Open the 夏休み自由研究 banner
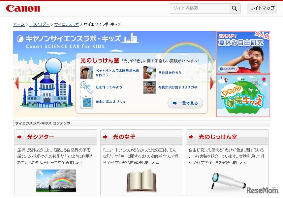 coord(243,52)
